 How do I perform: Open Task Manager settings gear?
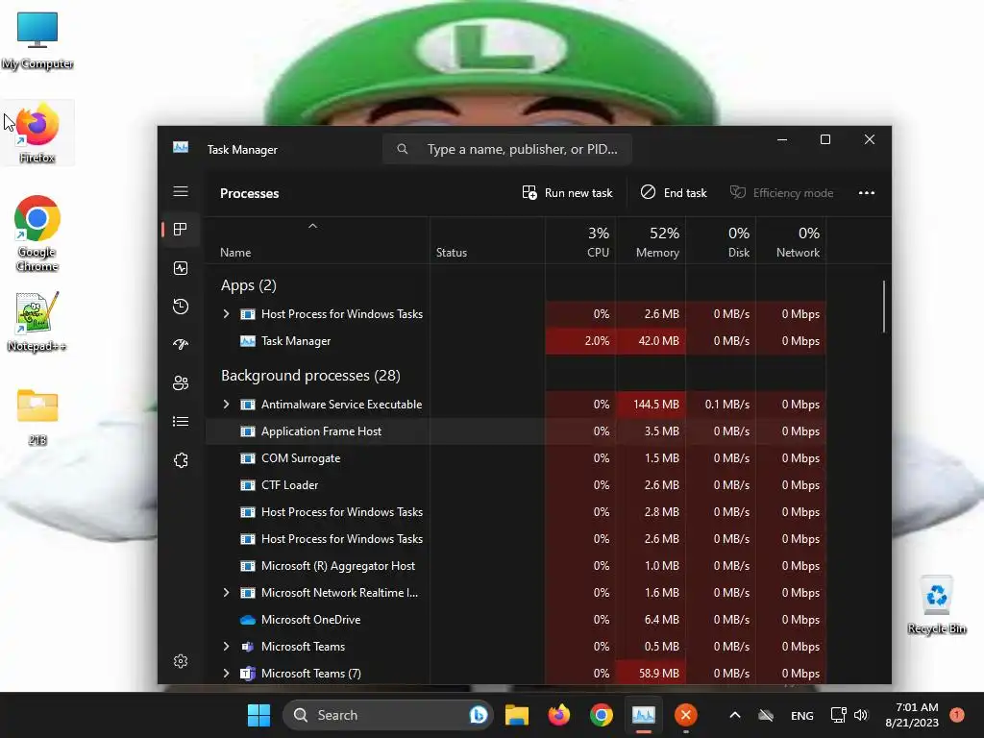pos(181,661)
